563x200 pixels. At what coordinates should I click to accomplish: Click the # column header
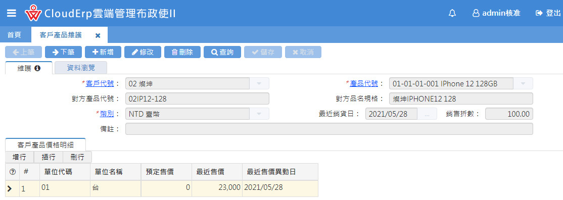(x=29, y=172)
